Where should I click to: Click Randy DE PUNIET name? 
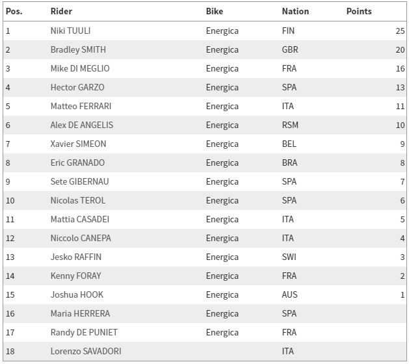click(84, 332)
